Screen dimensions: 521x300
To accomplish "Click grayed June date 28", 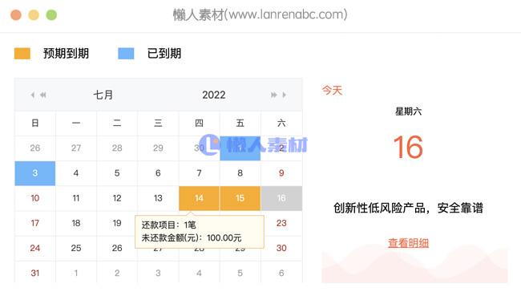I will 117,148.
